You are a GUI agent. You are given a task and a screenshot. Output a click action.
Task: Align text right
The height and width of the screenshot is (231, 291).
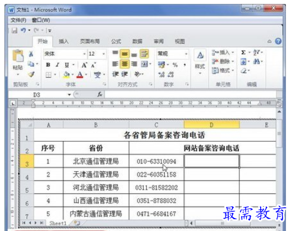[x=134, y=64]
